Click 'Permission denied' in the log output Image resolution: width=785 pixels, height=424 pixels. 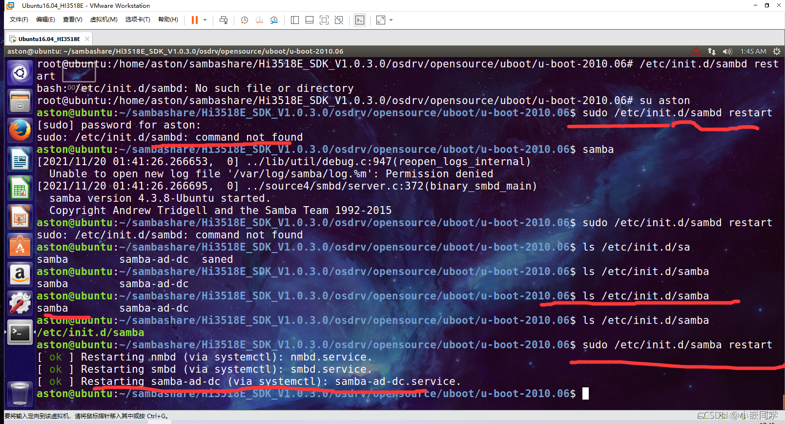click(439, 174)
